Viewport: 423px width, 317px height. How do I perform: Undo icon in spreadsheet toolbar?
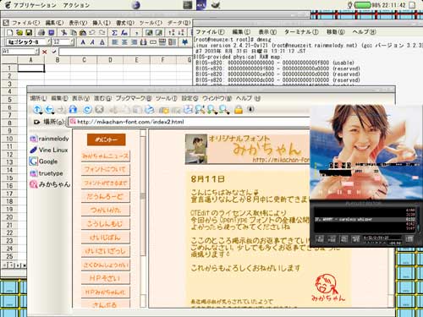coord(92,33)
